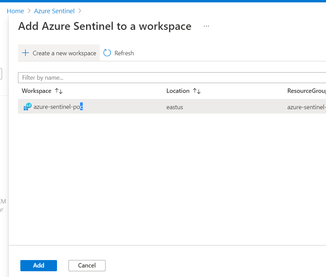Go to Home via breadcrumb link
Viewport: 326px width, 277px height.
(x=15, y=11)
